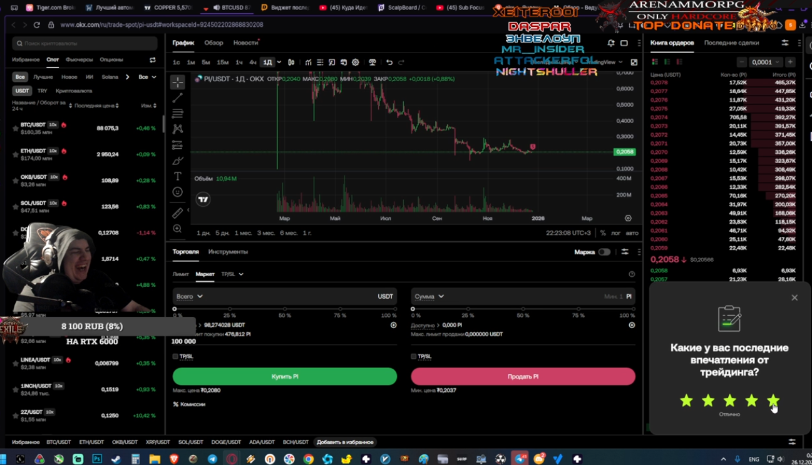Screen dimensions: 812x465
Task: Open trade panel settings sliders icon
Action: point(625,252)
